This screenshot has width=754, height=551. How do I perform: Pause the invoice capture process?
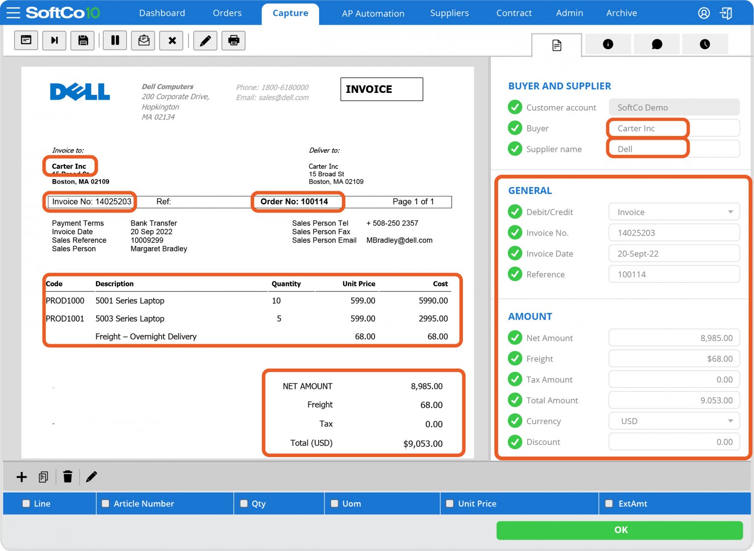(x=114, y=40)
